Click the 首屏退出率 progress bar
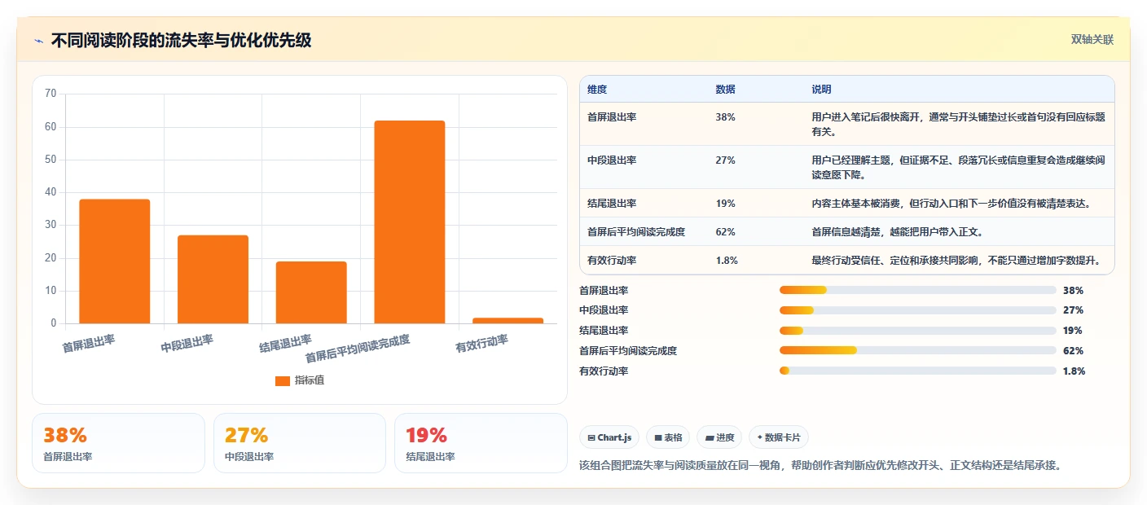The height and width of the screenshot is (505, 1147). [x=918, y=290]
